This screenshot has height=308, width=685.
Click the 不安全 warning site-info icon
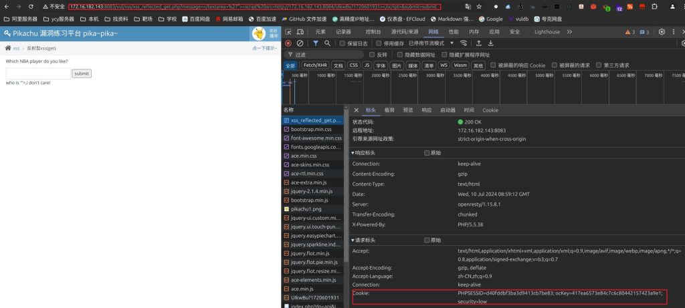point(54,7)
